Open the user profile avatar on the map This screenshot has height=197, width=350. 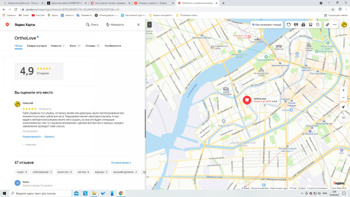pos(344,25)
